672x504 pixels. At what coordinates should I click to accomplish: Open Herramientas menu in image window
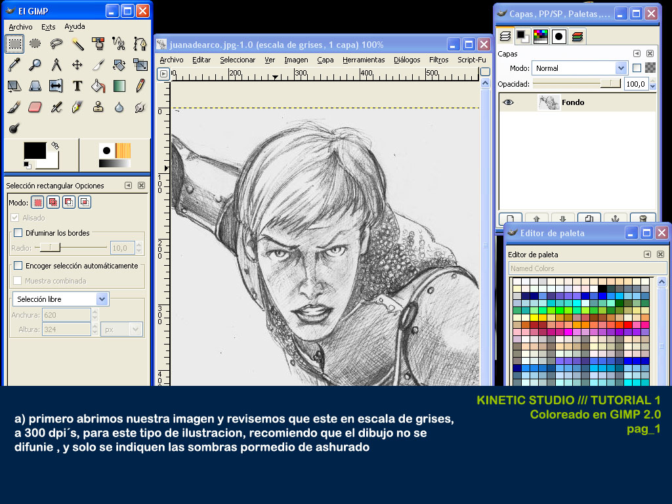[364, 60]
